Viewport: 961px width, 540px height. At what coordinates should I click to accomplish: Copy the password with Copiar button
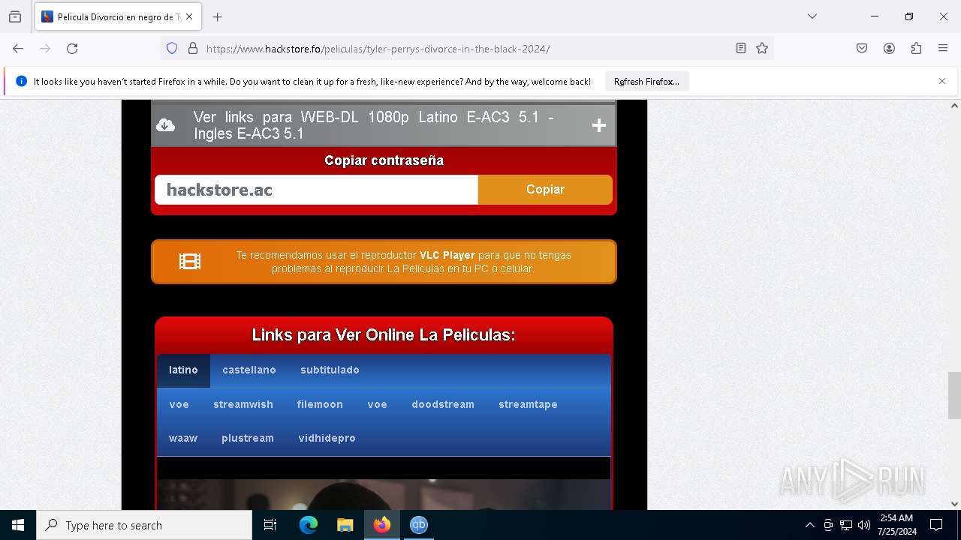545,190
